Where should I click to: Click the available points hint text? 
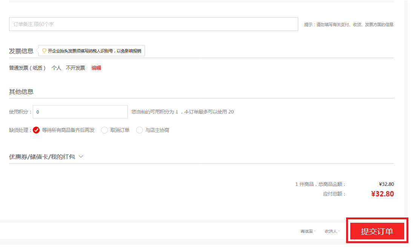(x=183, y=112)
